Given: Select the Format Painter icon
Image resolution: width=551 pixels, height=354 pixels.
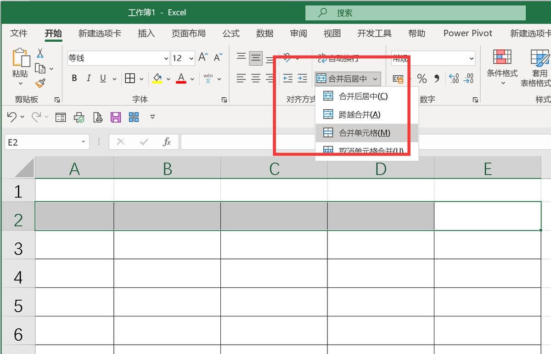Looking at the screenshot, I should click(x=40, y=83).
